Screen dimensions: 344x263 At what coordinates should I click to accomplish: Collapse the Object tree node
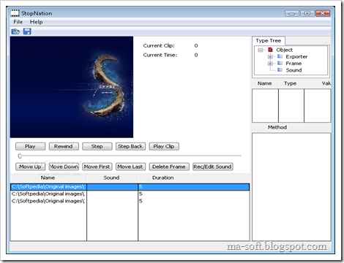click(261, 50)
